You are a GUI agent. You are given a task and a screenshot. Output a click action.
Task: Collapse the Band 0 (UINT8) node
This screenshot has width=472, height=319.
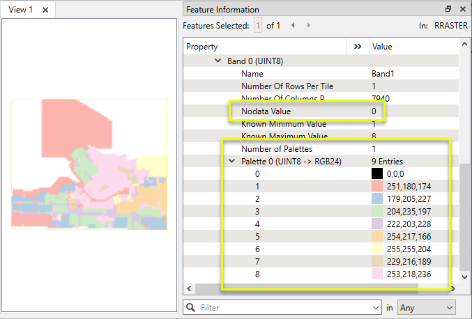click(x=218, y=61)
